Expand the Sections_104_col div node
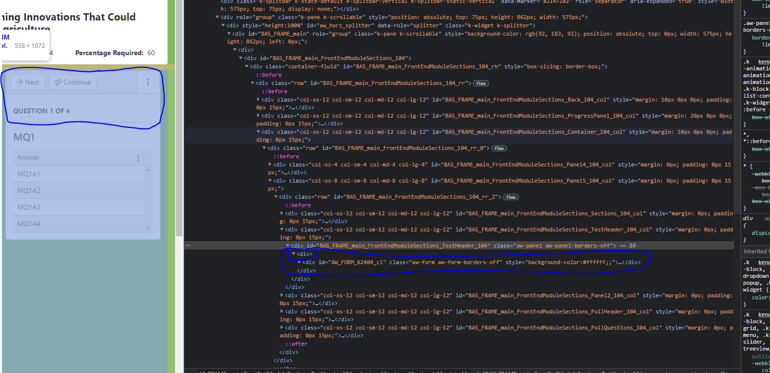770x373 pixels. pos(282,213)
